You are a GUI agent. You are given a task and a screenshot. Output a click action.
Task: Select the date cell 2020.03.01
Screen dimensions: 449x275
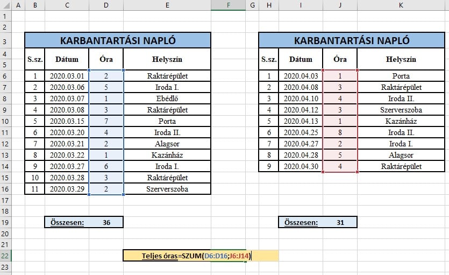coord(67,76)
